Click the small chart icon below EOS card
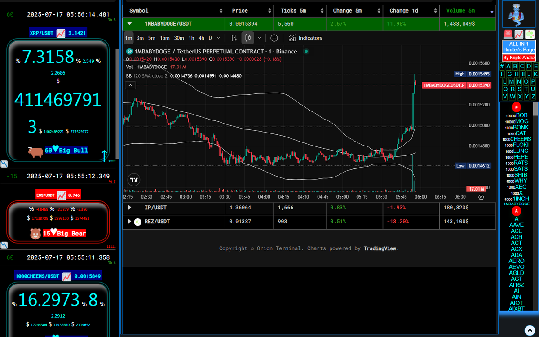539x337 pixels. click(3, 245)
